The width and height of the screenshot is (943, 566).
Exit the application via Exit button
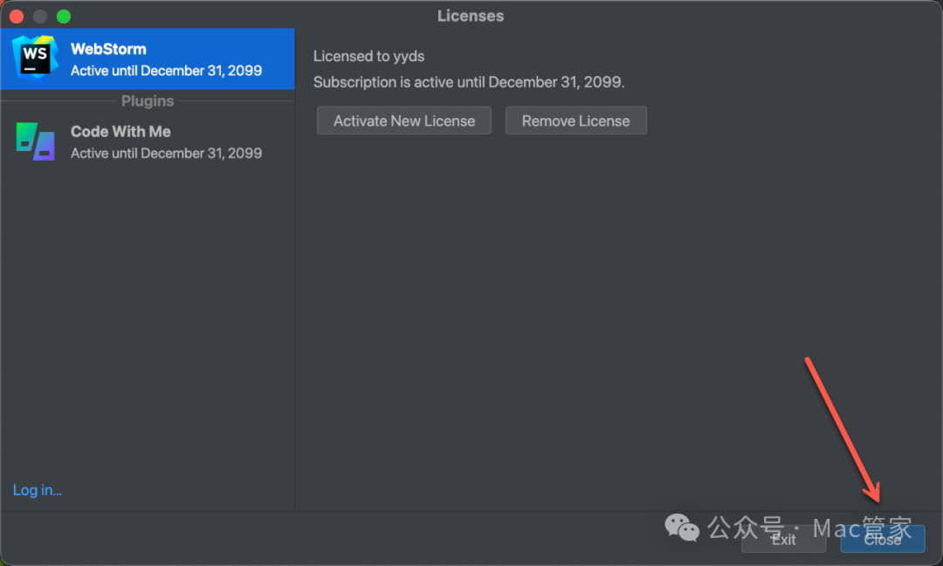(783, 540)
